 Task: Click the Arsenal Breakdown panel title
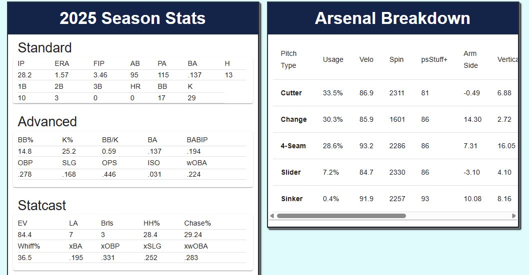(392, 18)
